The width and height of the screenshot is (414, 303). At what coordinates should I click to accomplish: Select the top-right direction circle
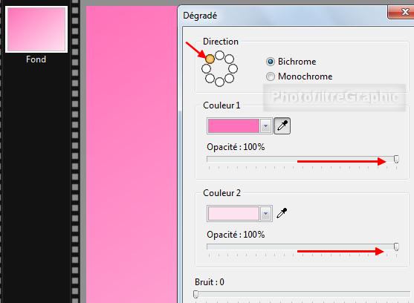coord(229,59)
